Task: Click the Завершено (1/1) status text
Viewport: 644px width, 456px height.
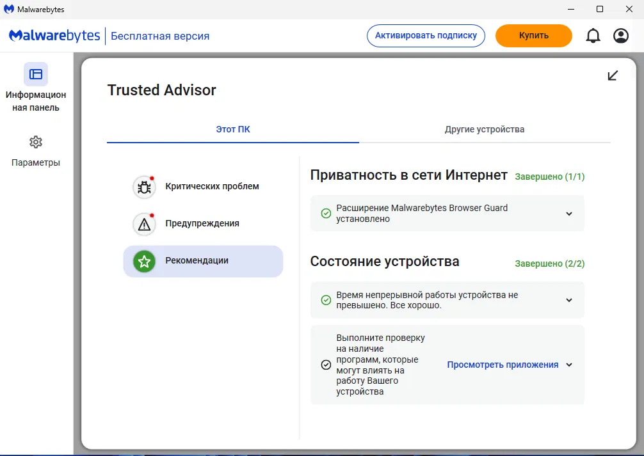Action: (x=549, y=177)
